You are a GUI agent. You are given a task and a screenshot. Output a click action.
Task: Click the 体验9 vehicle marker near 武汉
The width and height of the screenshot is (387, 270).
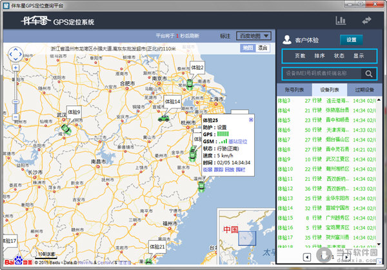tap(66, 129)
